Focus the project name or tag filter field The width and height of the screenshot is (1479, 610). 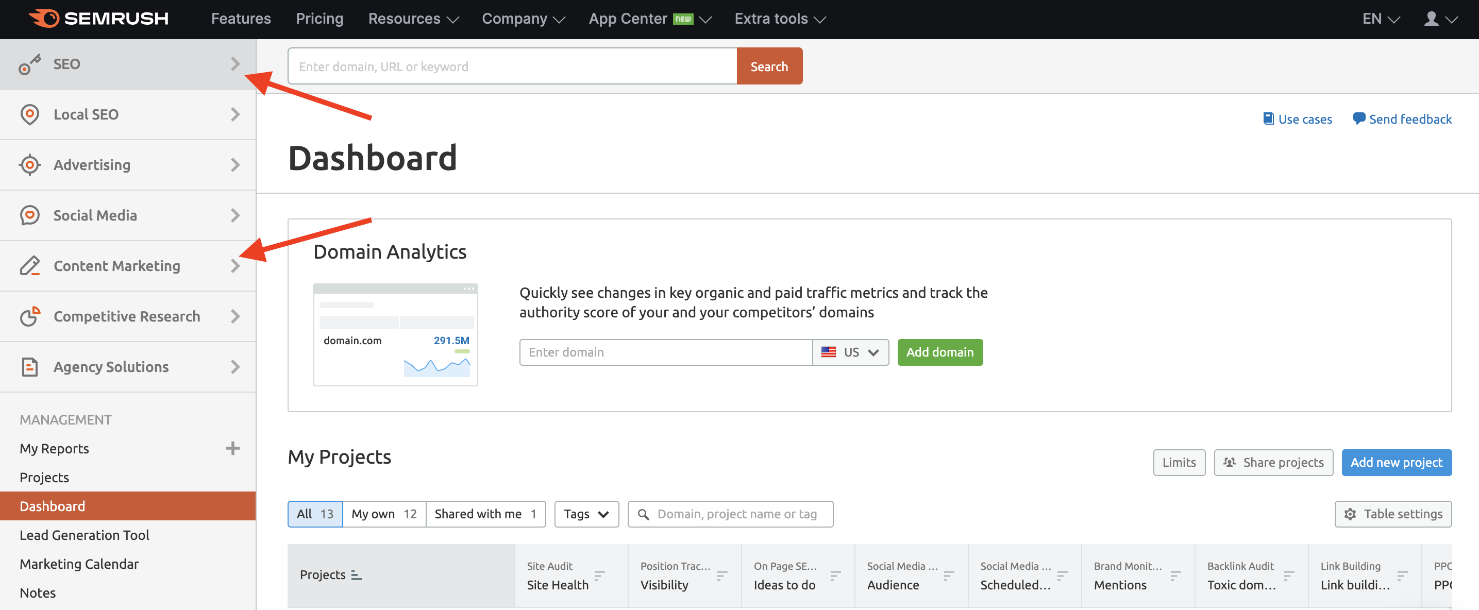coord(730,514)
